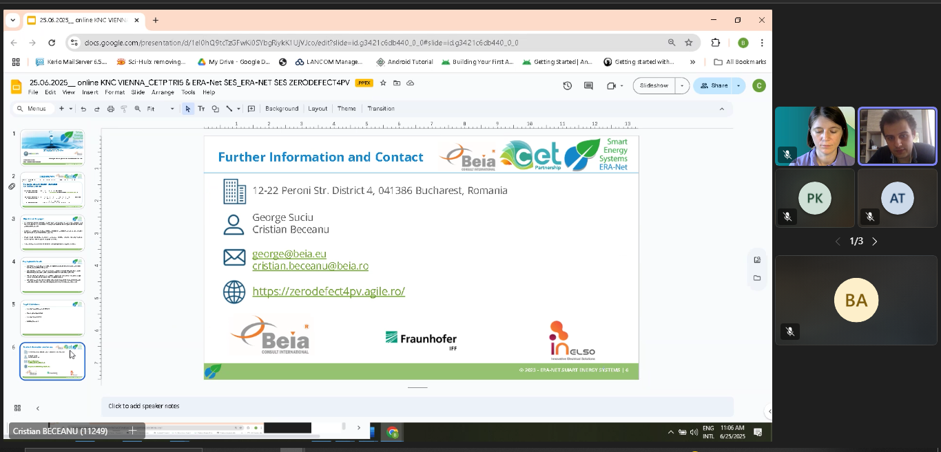Open the Arrange menu
This screenshot has width=941, height=452.
(163, 92)
